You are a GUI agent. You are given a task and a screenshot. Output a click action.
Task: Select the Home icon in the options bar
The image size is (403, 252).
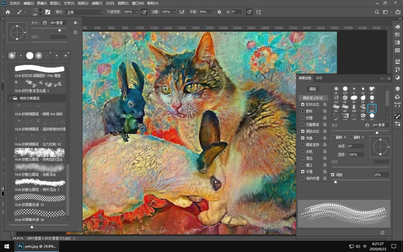click(x=7, y=12)
